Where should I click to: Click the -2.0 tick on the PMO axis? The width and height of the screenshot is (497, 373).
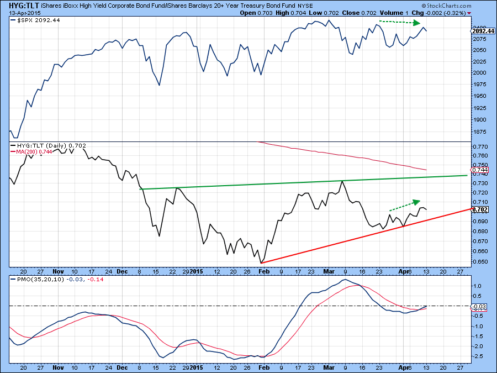click(477, 346)
